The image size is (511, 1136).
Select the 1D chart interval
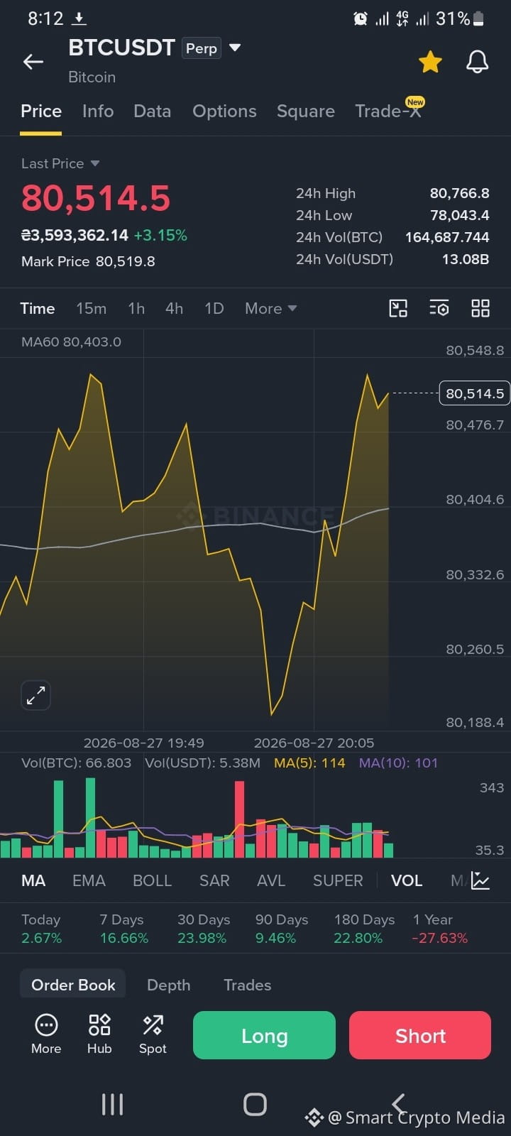[x=214, y=308]
